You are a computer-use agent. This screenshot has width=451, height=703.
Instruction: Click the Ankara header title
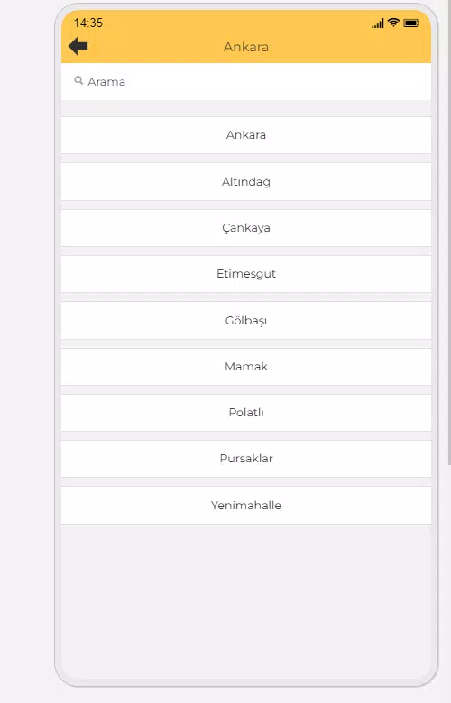click(246, 47)
